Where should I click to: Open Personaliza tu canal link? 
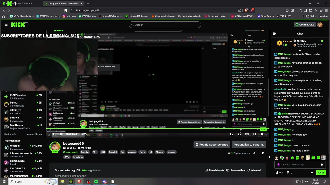click(249, 145)
